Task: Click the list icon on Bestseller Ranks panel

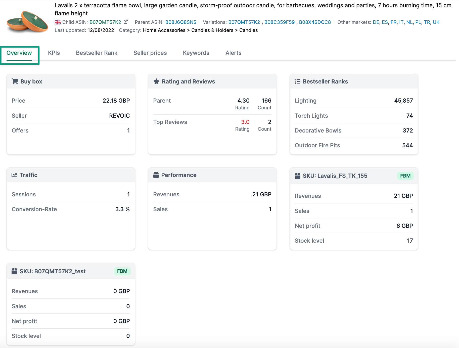Action: point(298,81)
